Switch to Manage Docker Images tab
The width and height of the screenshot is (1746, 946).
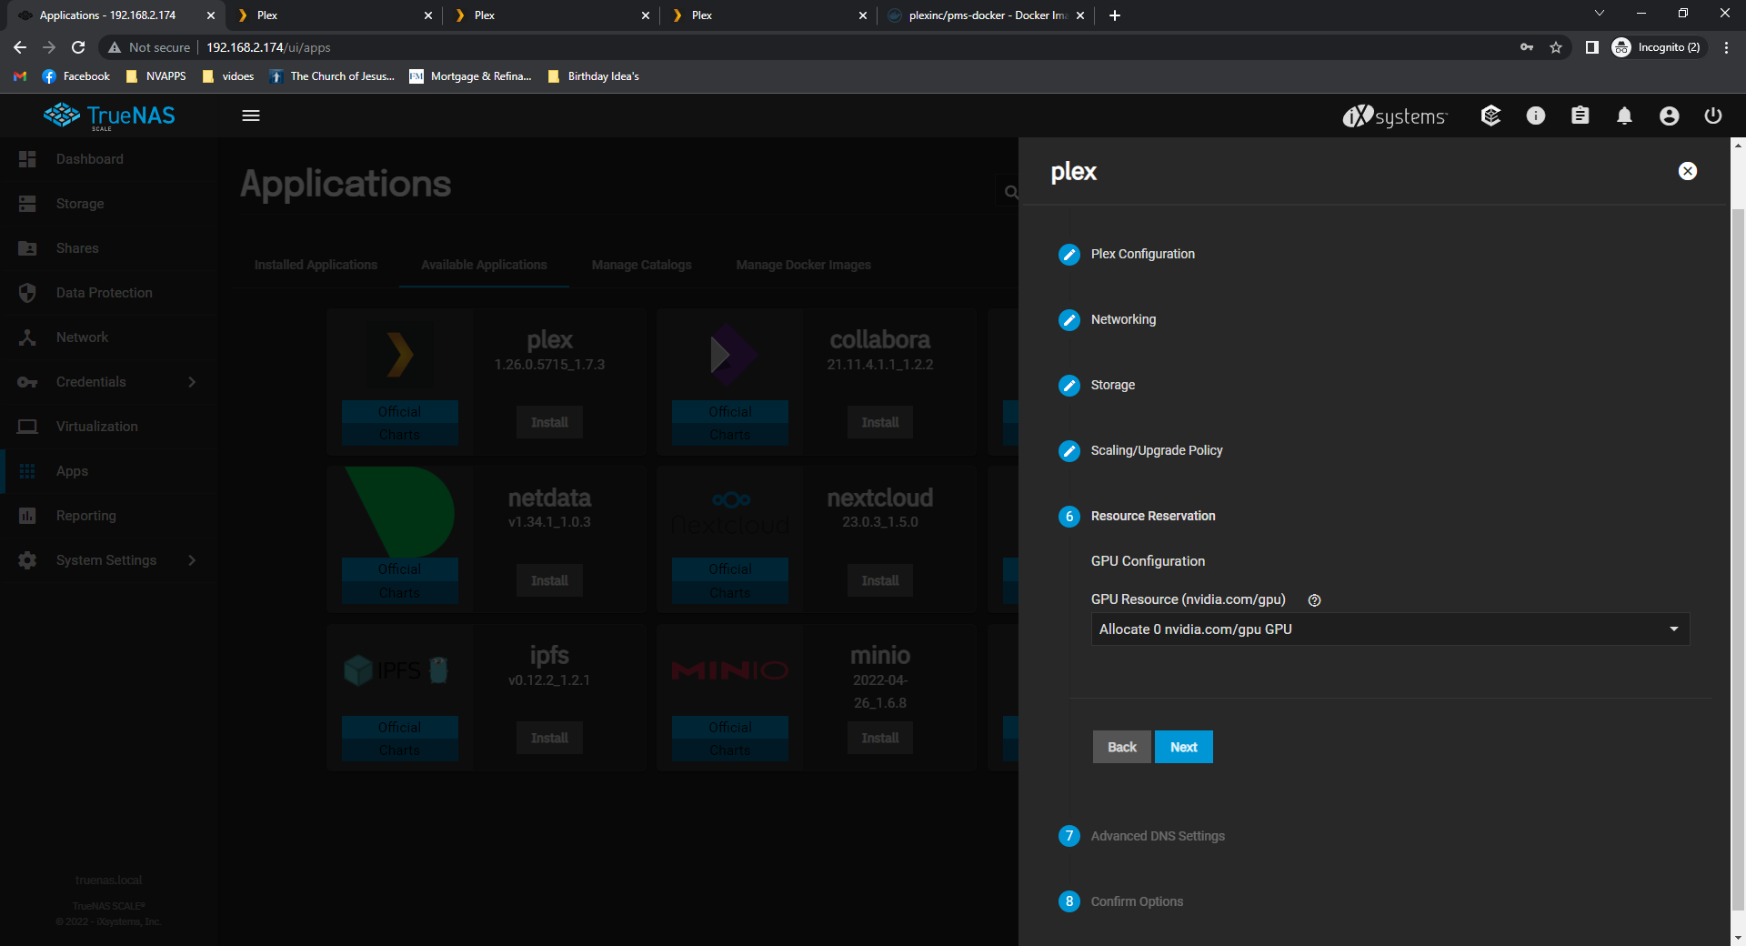coord(803,265)
